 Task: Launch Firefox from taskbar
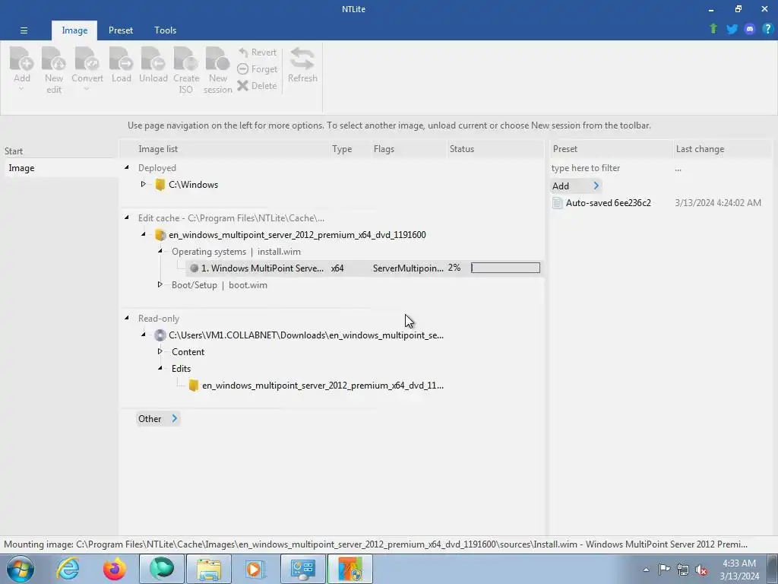(x=115, y=569)
